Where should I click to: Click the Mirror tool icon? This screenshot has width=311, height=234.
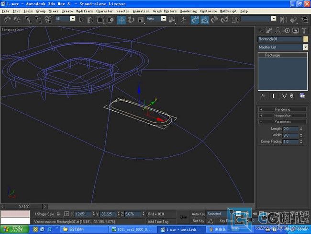283,20
